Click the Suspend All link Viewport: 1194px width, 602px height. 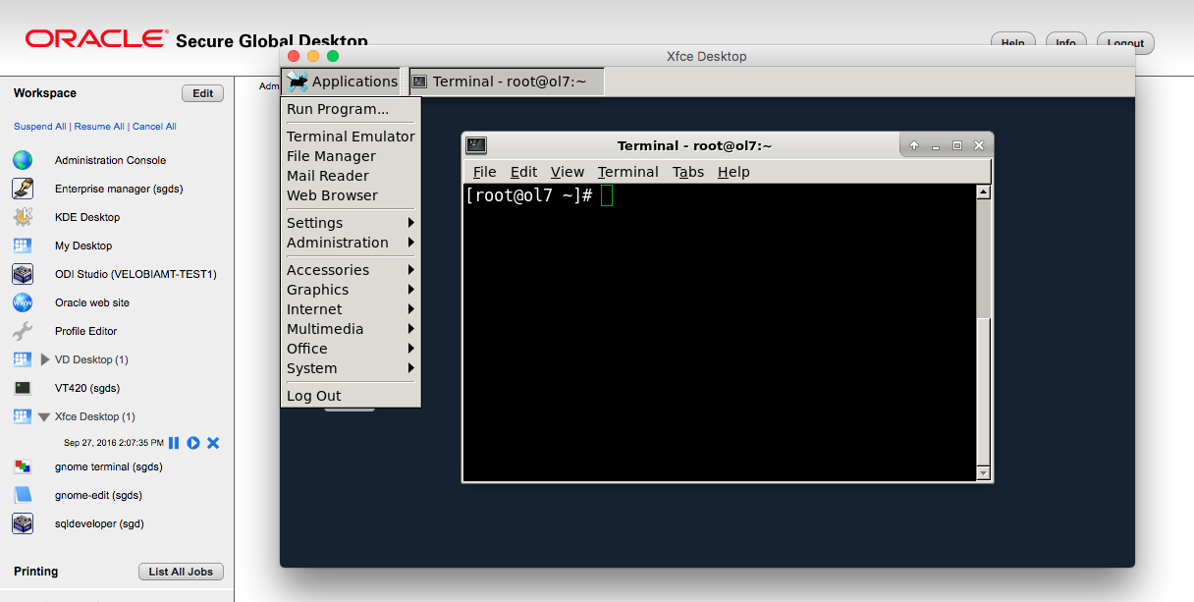40,127
